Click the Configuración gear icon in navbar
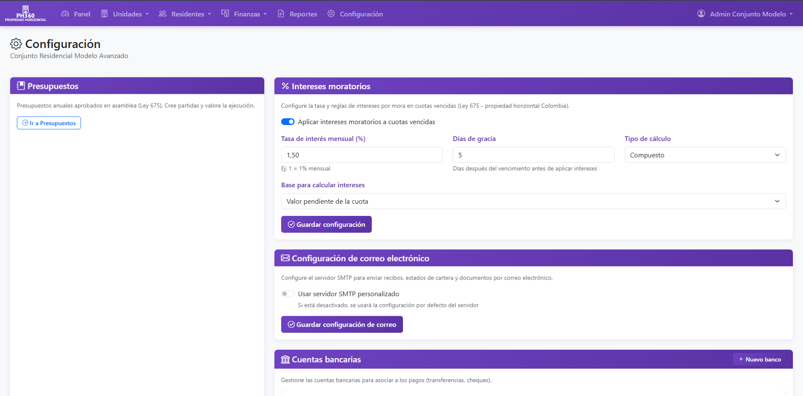803x396 pixels. (x=331, y=14)
